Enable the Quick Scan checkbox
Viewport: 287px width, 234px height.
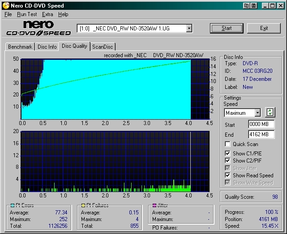[x=227, y=144]
